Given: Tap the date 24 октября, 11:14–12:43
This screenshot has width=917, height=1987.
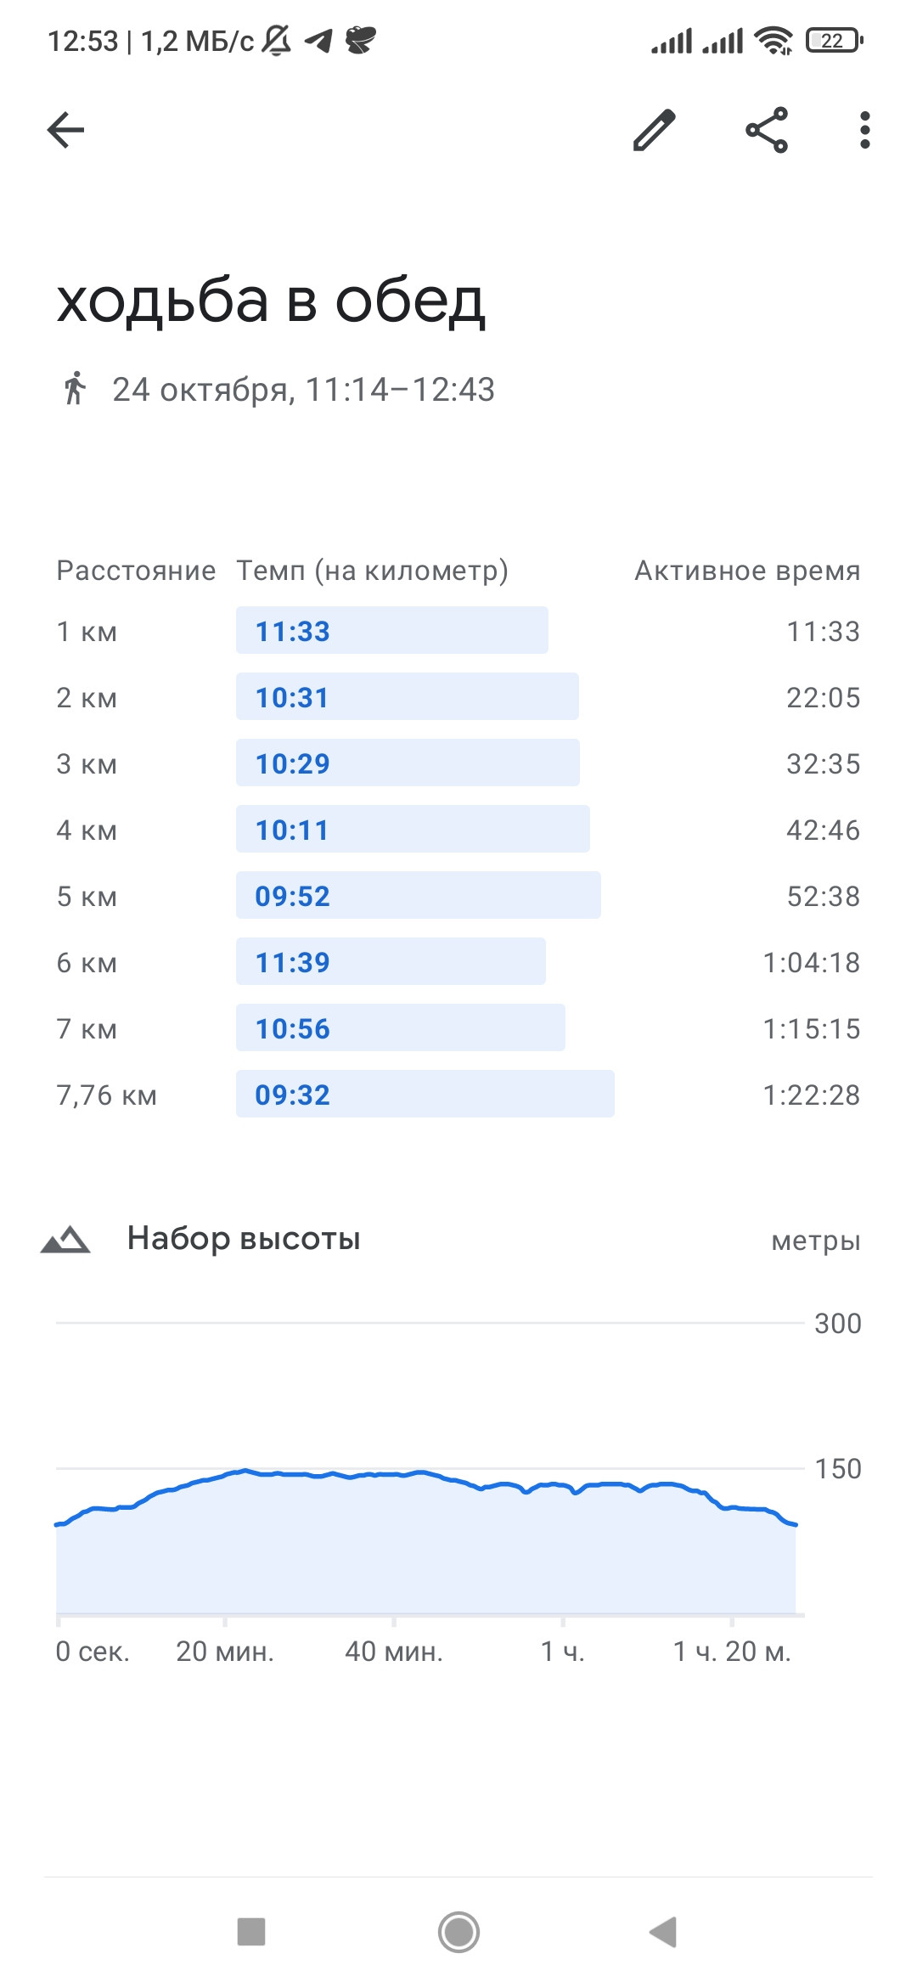Looking at the screenshot, I should pyautogui.click(x=303, y=390).
